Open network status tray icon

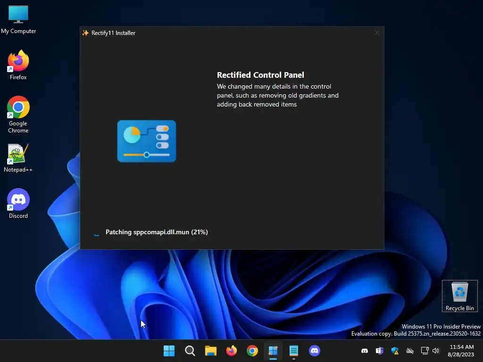click(425, 351)
